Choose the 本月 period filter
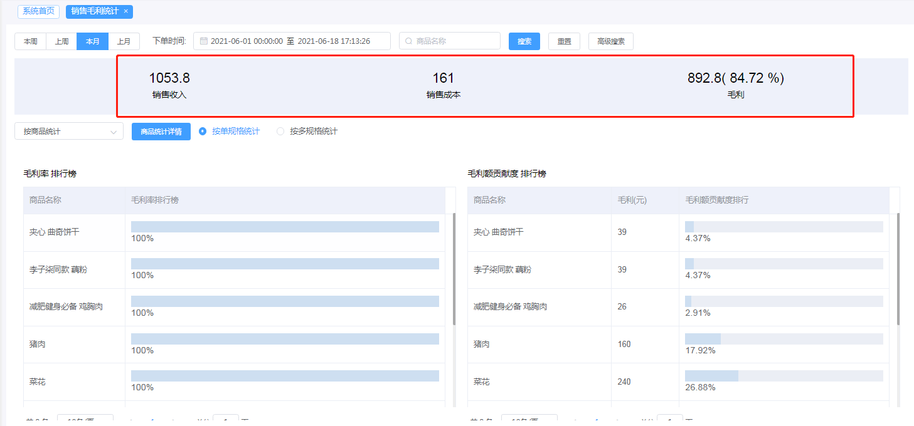Viewport: 914px width, 426px height. pyautogui.click(x=93, y=41)
